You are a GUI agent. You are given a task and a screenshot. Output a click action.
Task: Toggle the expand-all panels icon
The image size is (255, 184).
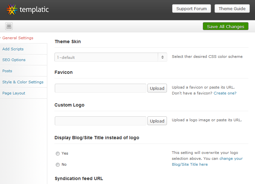(9, 26)
